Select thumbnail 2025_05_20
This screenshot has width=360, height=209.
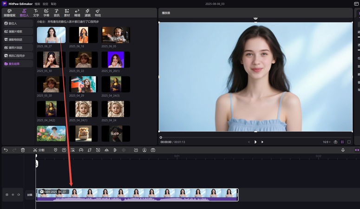[x=51, y=84]
